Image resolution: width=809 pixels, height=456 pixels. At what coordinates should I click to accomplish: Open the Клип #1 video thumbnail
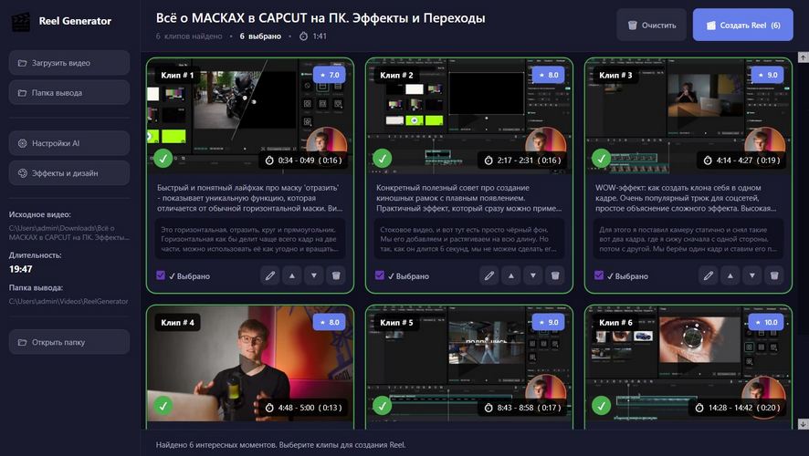250,116
